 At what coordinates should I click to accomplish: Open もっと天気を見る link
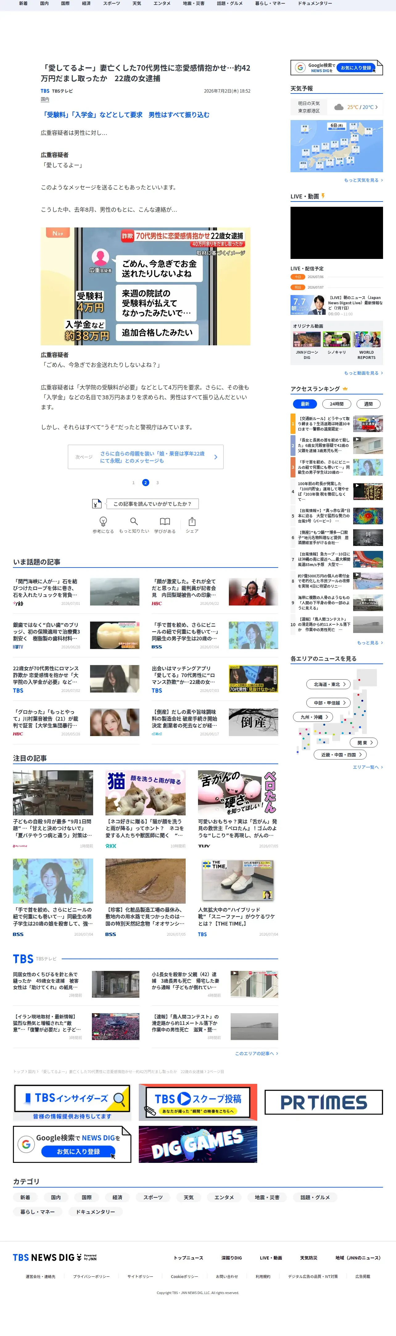click(363, 180)
